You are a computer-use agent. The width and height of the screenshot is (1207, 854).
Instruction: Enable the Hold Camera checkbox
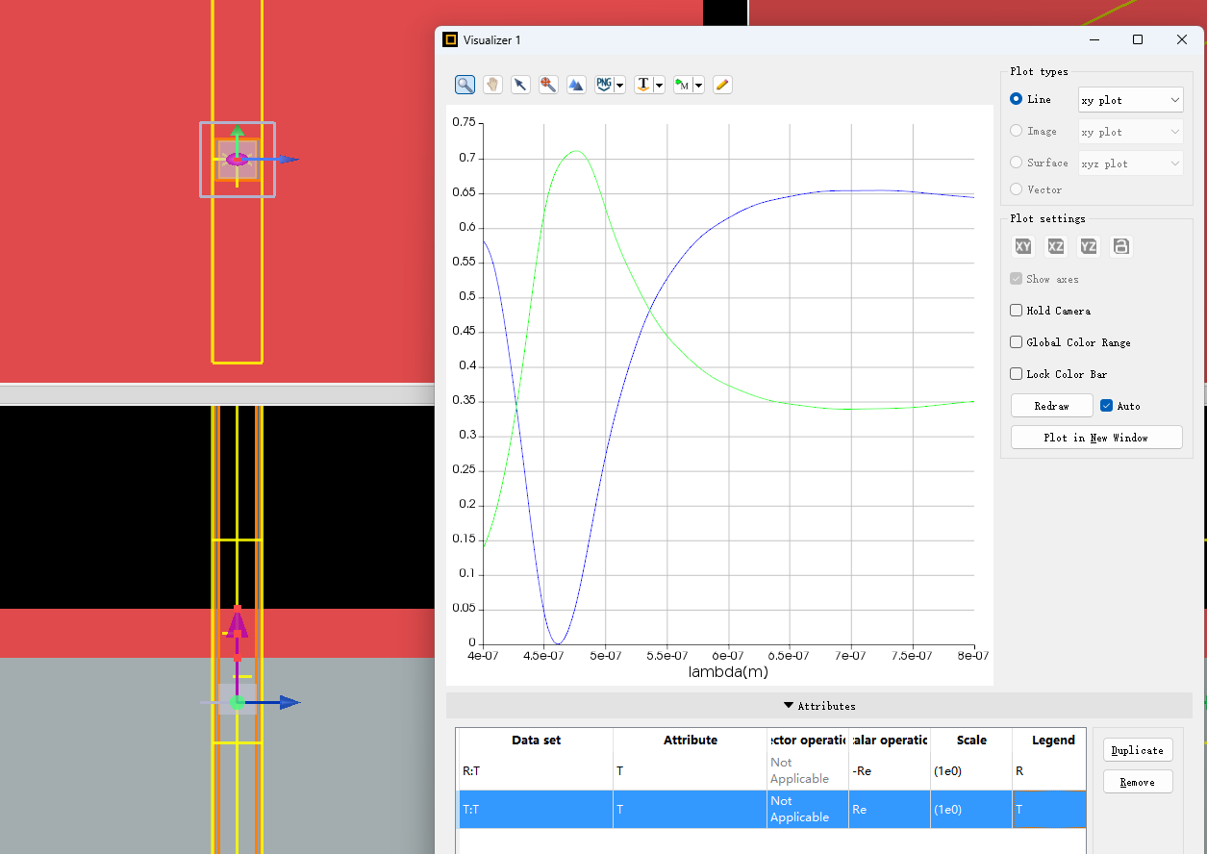(1017, 311)
